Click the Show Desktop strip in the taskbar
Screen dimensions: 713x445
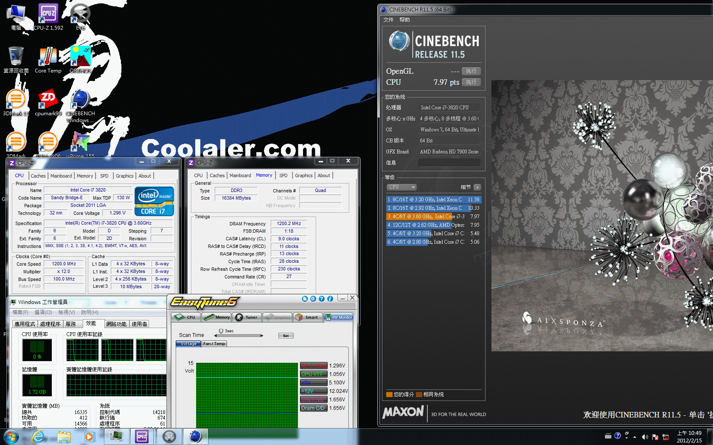[710, 437]
